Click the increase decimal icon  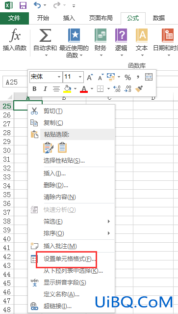[117, 89]
